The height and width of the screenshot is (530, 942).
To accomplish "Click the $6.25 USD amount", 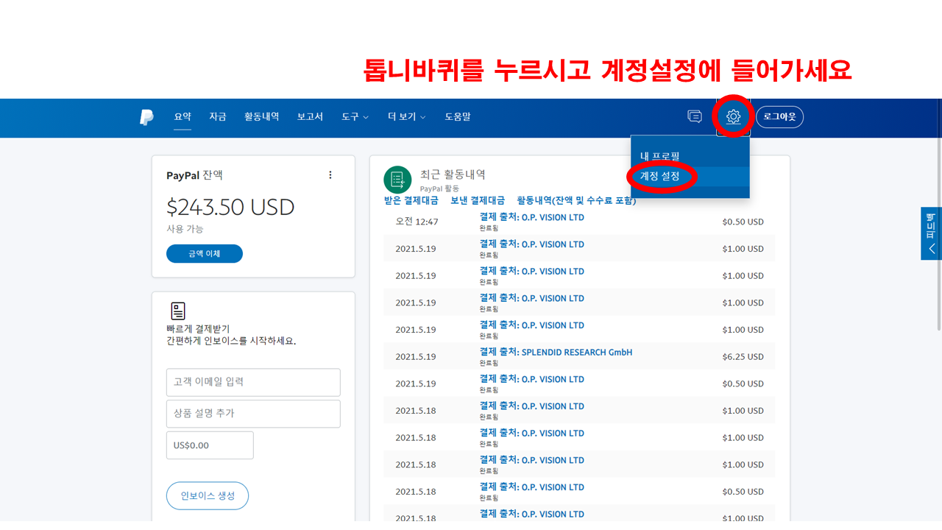I will pos(743,356).
